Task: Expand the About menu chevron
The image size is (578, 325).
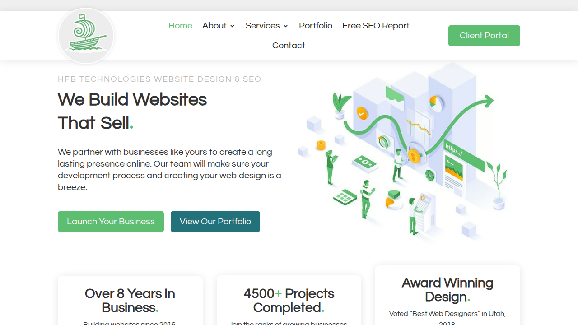Action: 233,26
